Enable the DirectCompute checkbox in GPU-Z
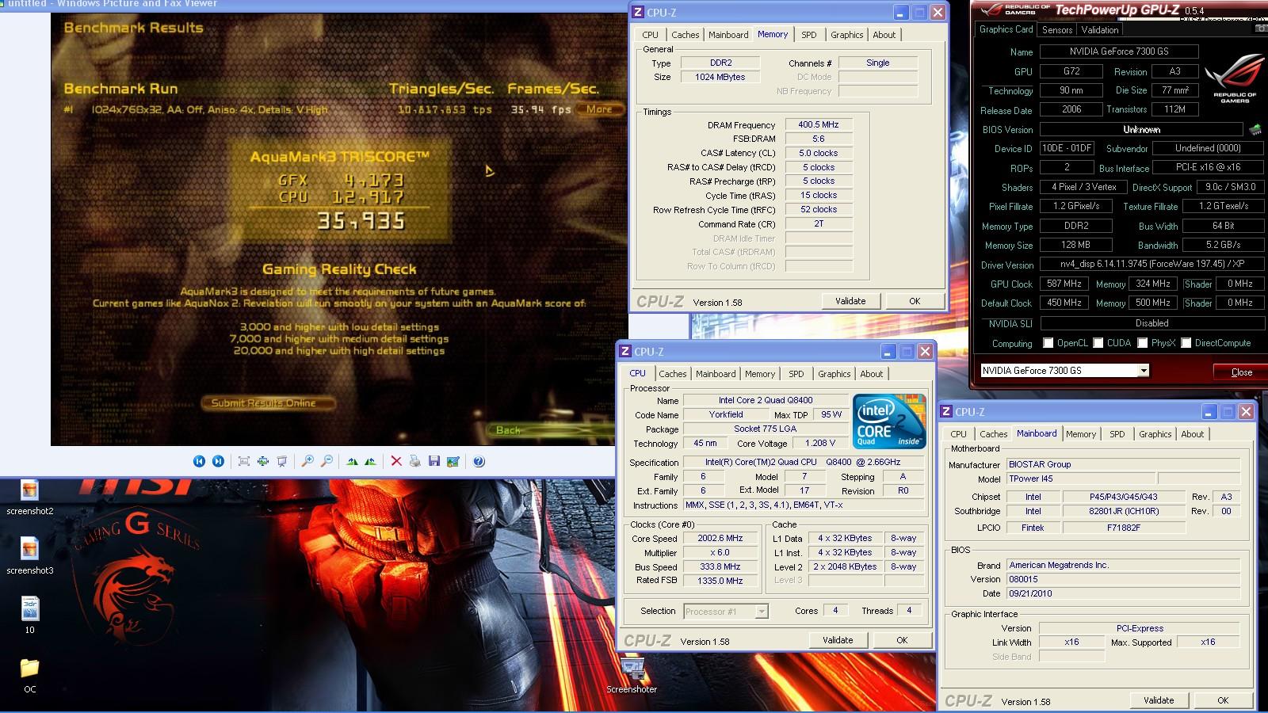This screenshot has height=713, width=1268. (1186, 343)
